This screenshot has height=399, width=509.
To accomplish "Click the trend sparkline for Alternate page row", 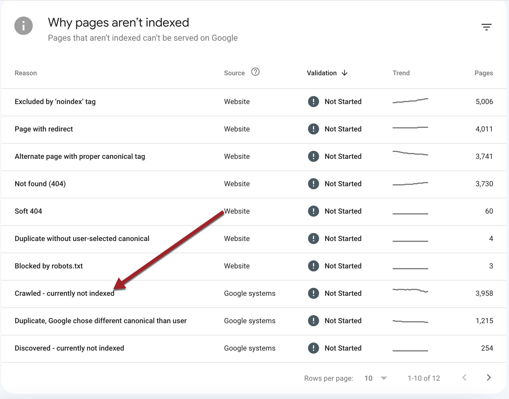I will point(410,153).
